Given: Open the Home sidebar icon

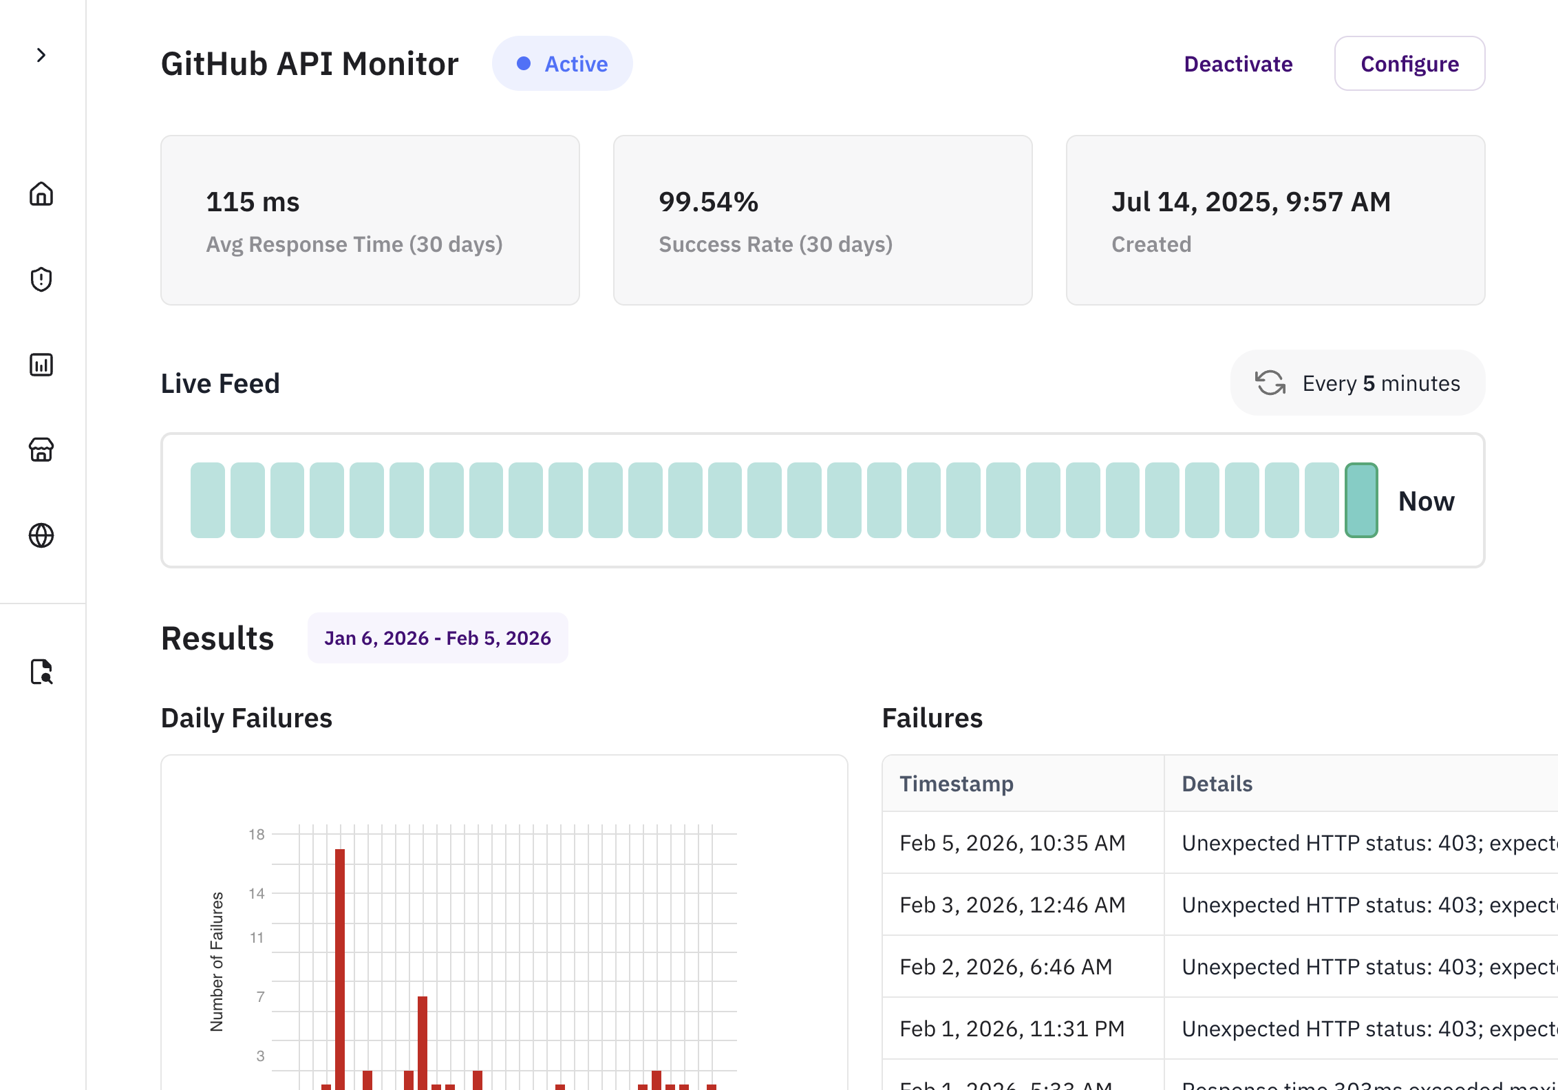Looking at the screenshot, I should point(41,194).
